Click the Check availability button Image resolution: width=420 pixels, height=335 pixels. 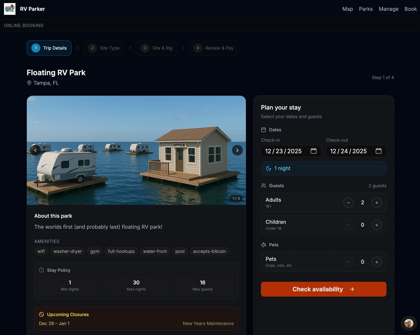323,289
